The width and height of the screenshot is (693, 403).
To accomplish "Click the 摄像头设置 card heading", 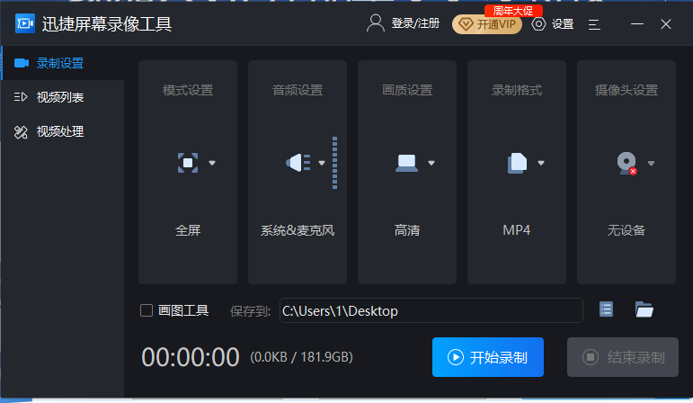I will [x=626, y=90].
